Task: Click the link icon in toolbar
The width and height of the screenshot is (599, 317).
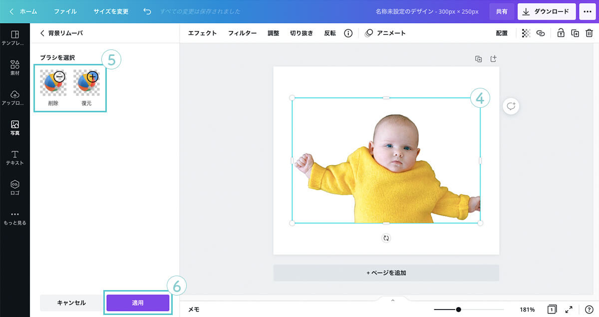Action: click(540, 33)
